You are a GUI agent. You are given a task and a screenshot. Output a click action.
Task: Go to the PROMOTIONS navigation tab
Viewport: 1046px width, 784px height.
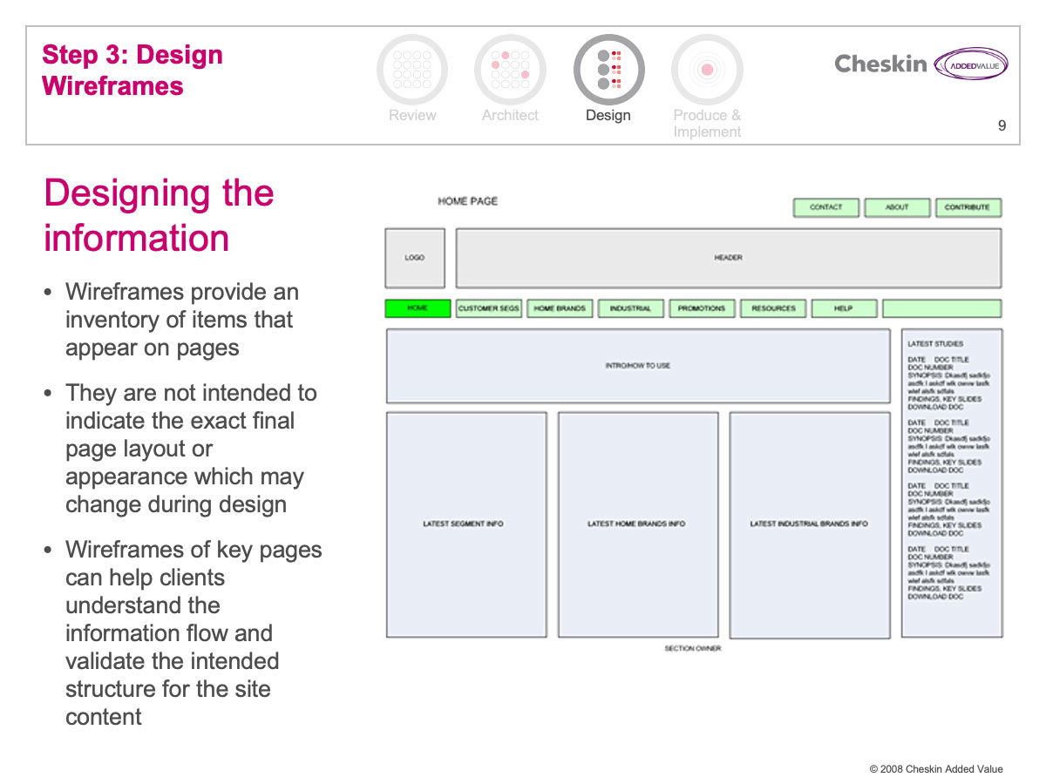point(702,308)
